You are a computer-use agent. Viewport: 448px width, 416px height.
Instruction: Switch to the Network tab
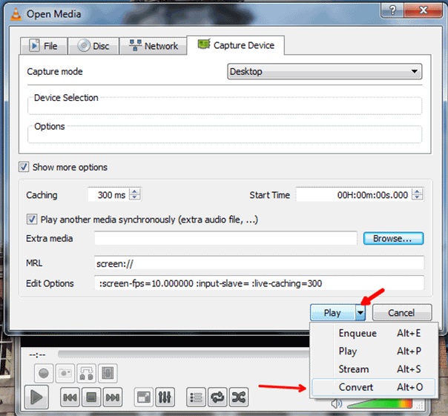coord(153,46)
